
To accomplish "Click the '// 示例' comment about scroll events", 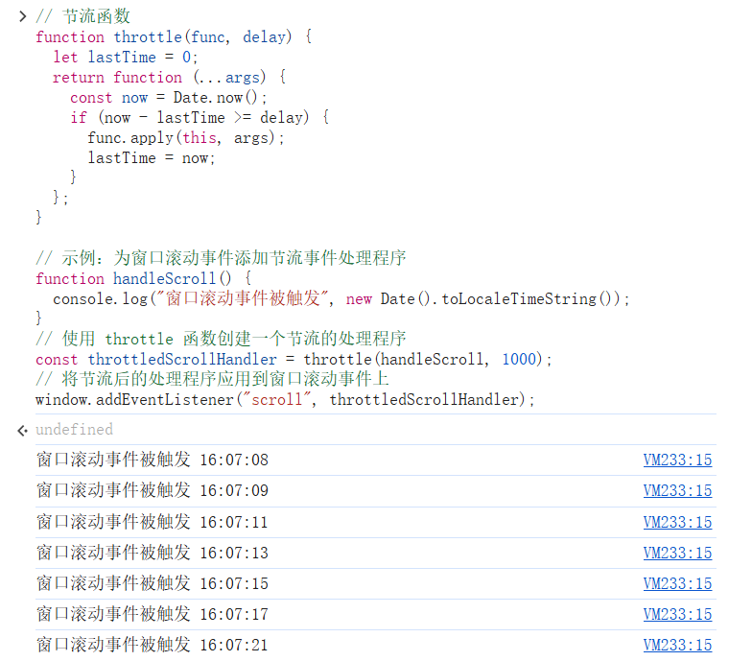I will pos(221,258).
